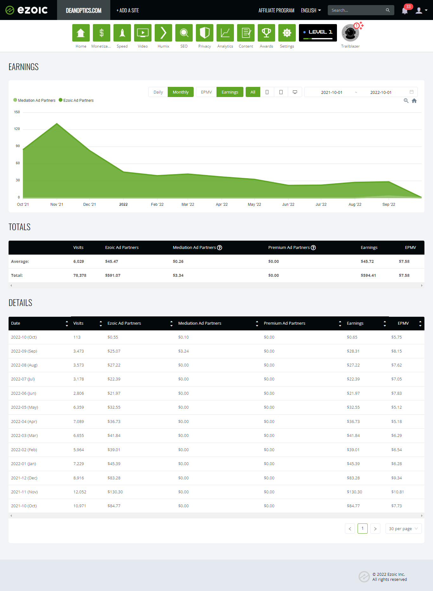This screenshot has height=591, width=433.
Task: Click the Details table horizontal scrollbar
Action: click(217, 516)
